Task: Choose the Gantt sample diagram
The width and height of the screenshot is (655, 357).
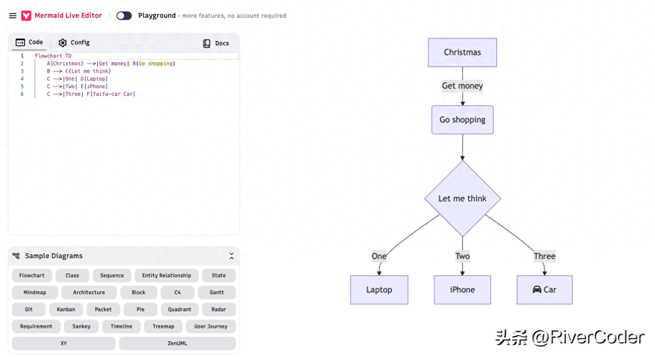Action: tap(216, 293)
